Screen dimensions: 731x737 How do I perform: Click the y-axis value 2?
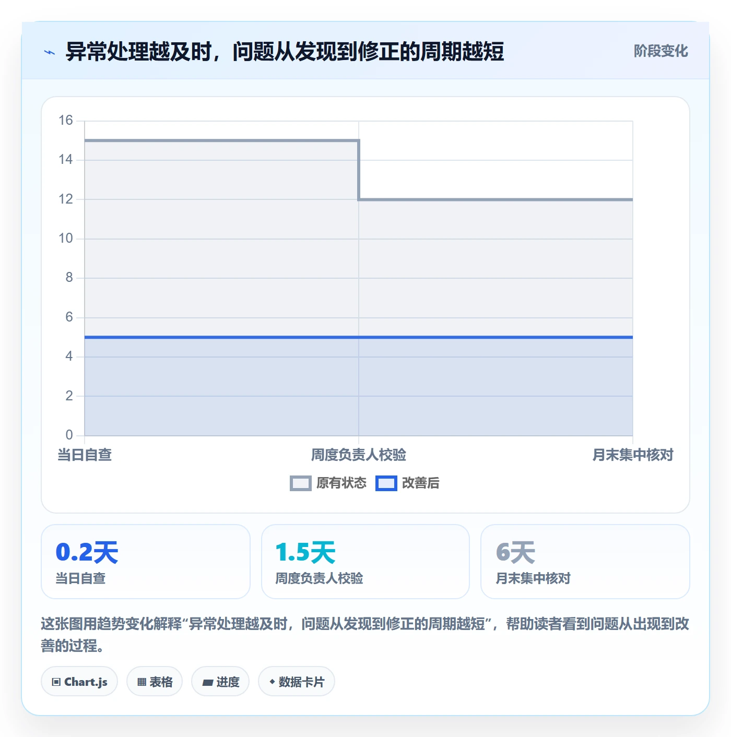(69, 396)
